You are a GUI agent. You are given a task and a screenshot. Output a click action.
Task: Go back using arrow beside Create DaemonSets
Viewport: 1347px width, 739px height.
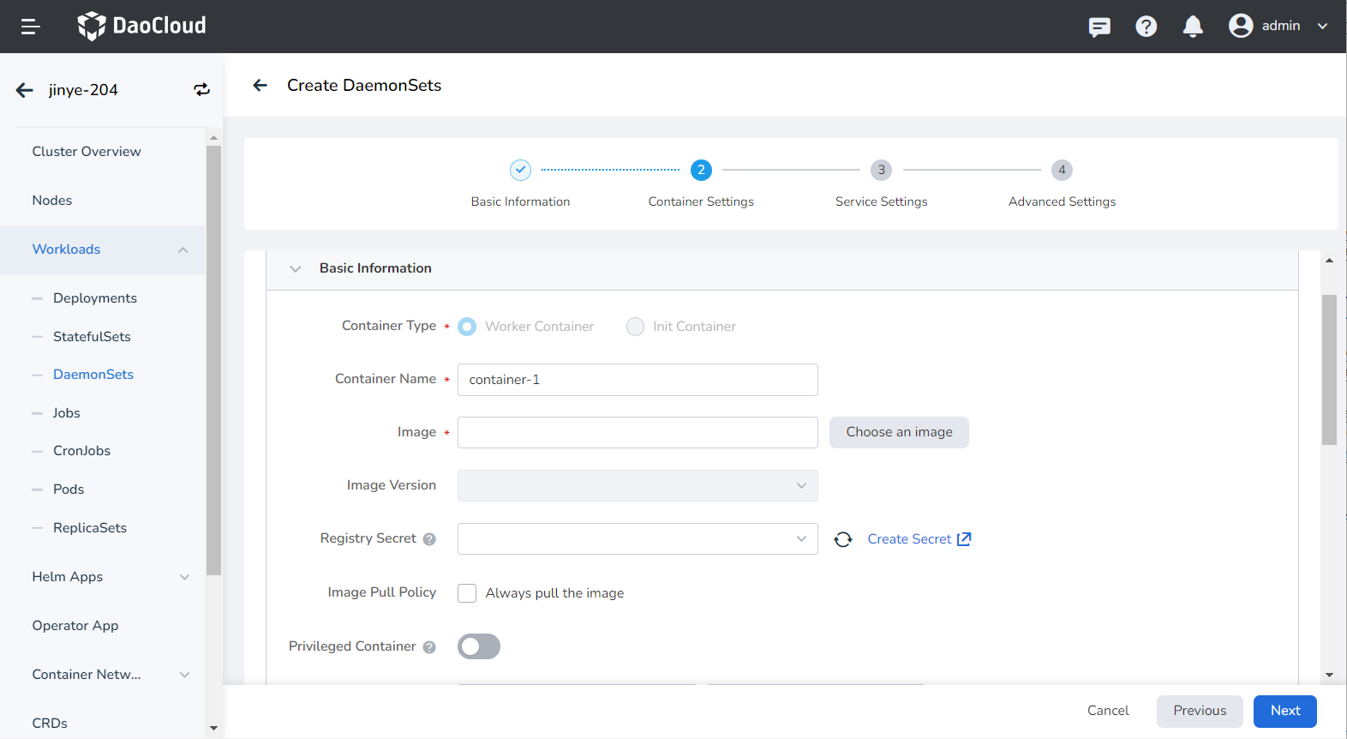click(260, 86)
